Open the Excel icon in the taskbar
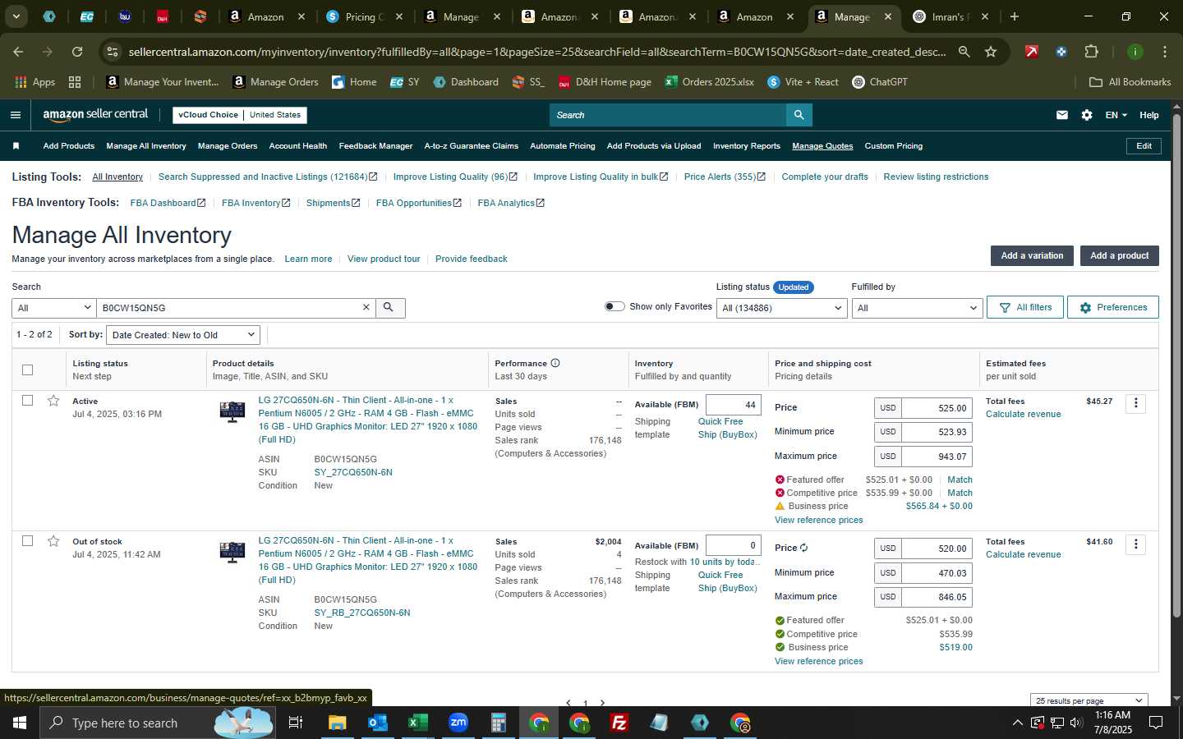The height and width of the screenshot is (739, 1183). [417, 723]
